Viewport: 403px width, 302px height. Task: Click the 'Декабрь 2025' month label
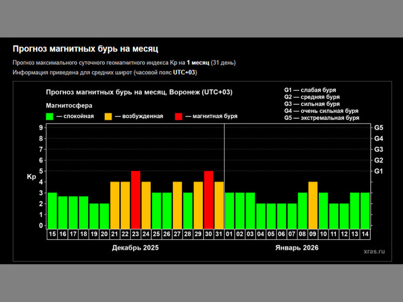tap(135, 248)
